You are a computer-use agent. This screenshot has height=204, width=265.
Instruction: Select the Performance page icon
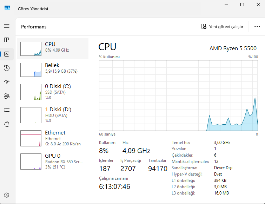click(7, 54)
